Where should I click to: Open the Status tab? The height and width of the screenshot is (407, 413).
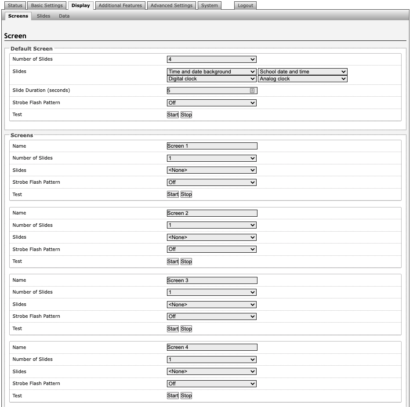[x=15, y=6]
